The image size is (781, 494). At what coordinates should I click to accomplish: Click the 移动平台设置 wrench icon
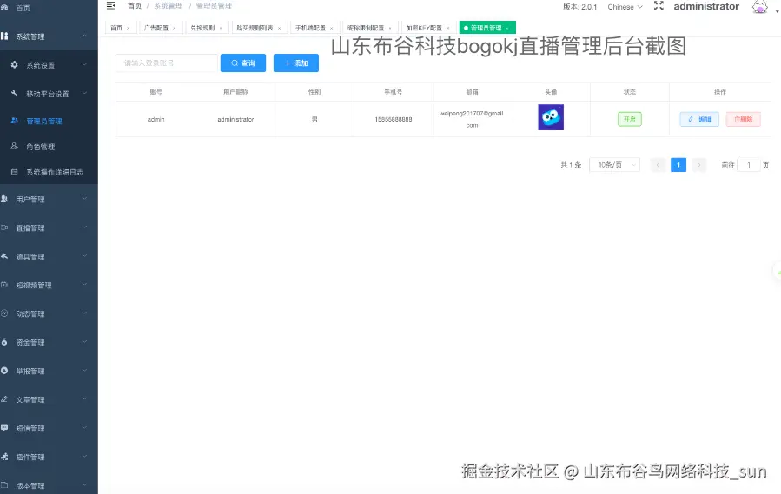(x=15, y=93)
